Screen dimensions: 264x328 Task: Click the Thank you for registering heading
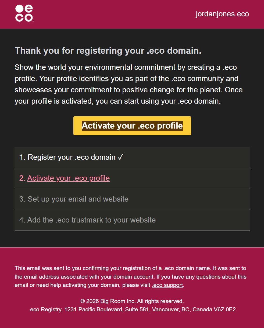(108, 51)
